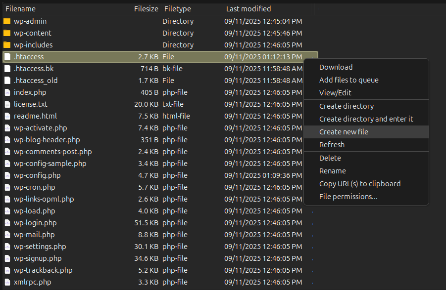Click the 09/11/2025 12:45:04 PM timestamp
Image resolution: width=446 pixels, height=290 pixels.
click(x=263, y=21)
